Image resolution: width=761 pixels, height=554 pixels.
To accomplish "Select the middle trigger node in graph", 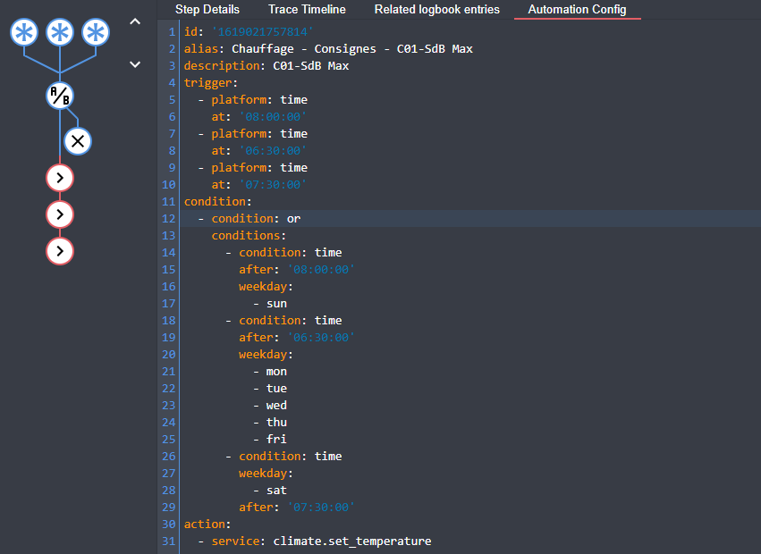I will point(60,33).
